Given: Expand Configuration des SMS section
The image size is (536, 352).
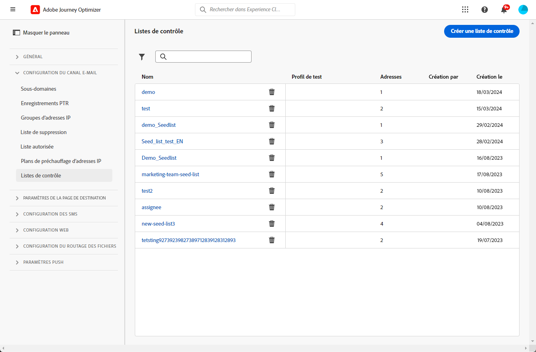Looking at the screenshot, I should click(50, 214).
